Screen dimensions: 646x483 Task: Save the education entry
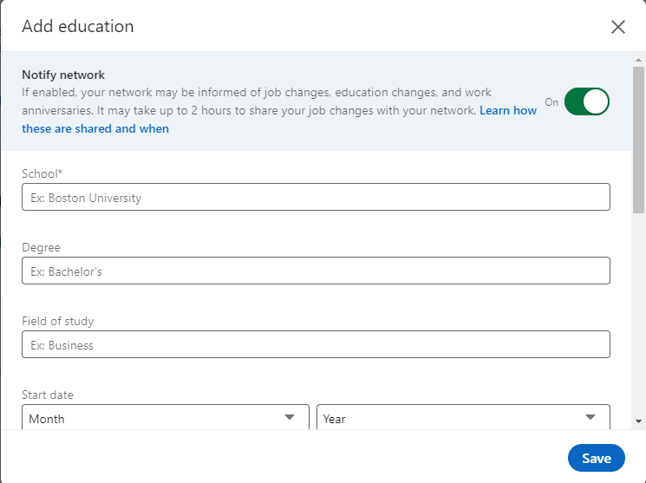click(x=597, y=458)
